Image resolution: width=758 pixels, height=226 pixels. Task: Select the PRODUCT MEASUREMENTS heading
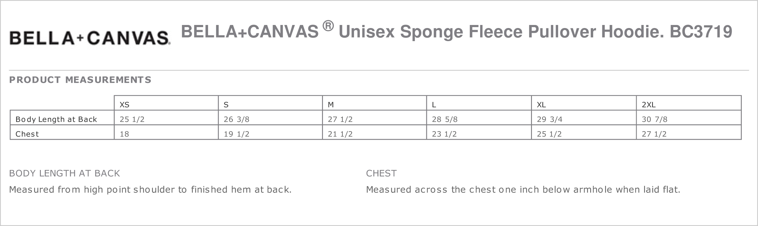click(x=80, y=80)
